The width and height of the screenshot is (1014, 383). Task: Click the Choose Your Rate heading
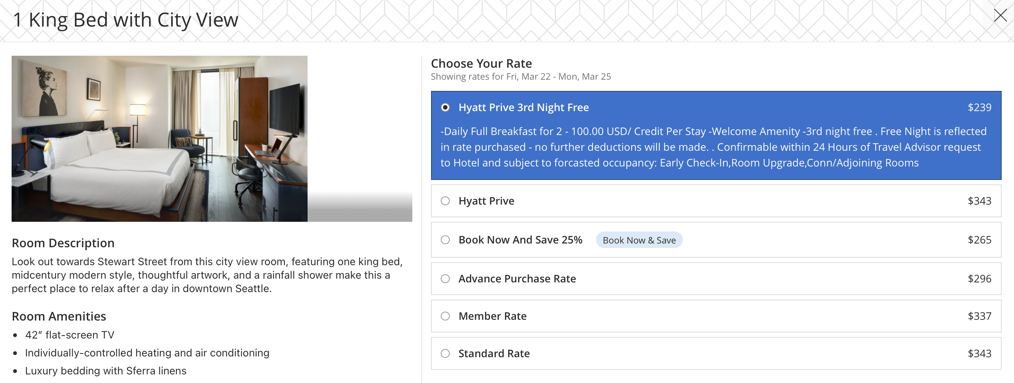(x=481, y=63)
